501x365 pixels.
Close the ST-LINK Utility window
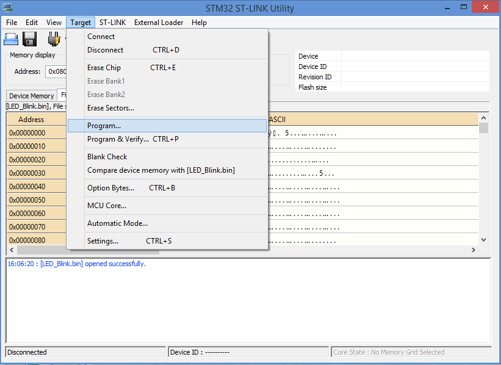486,7
